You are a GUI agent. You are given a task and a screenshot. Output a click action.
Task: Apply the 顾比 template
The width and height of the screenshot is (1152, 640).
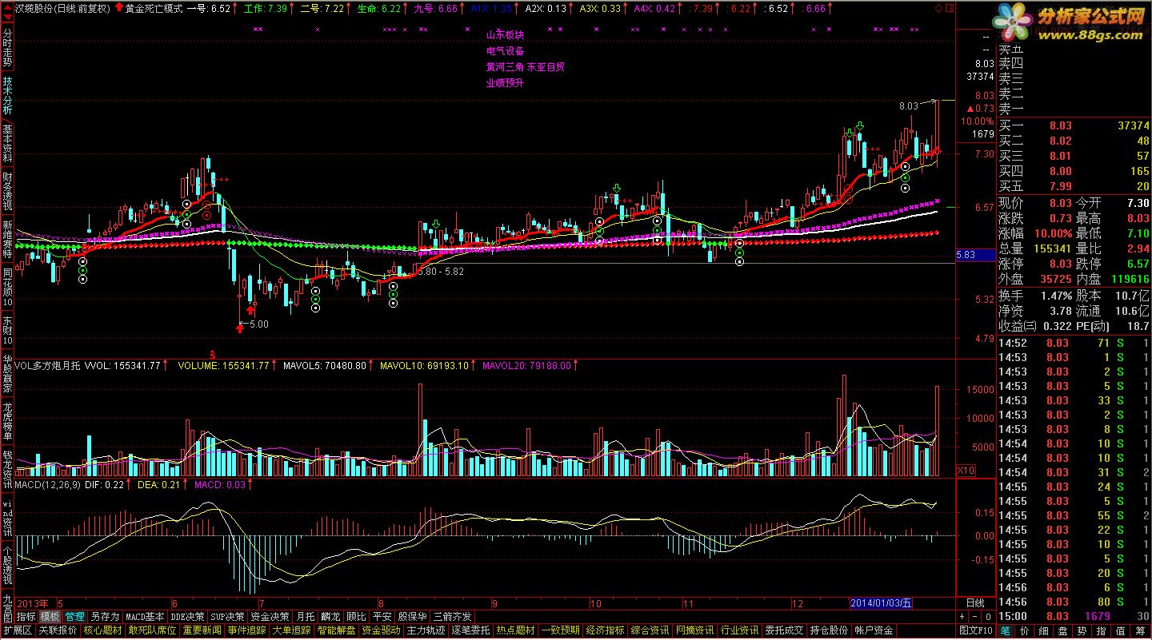[356, 617]
